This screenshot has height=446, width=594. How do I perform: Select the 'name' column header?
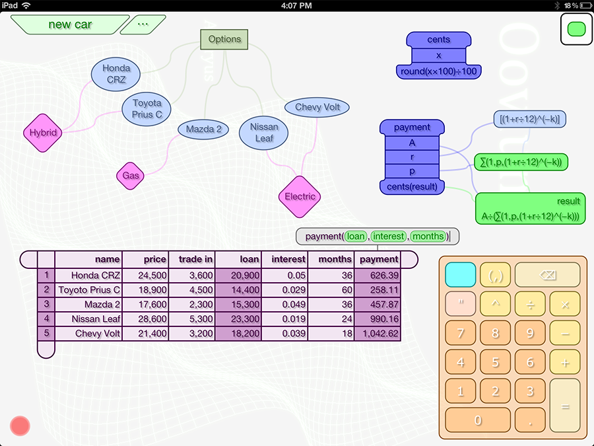[x=88, y=260]
